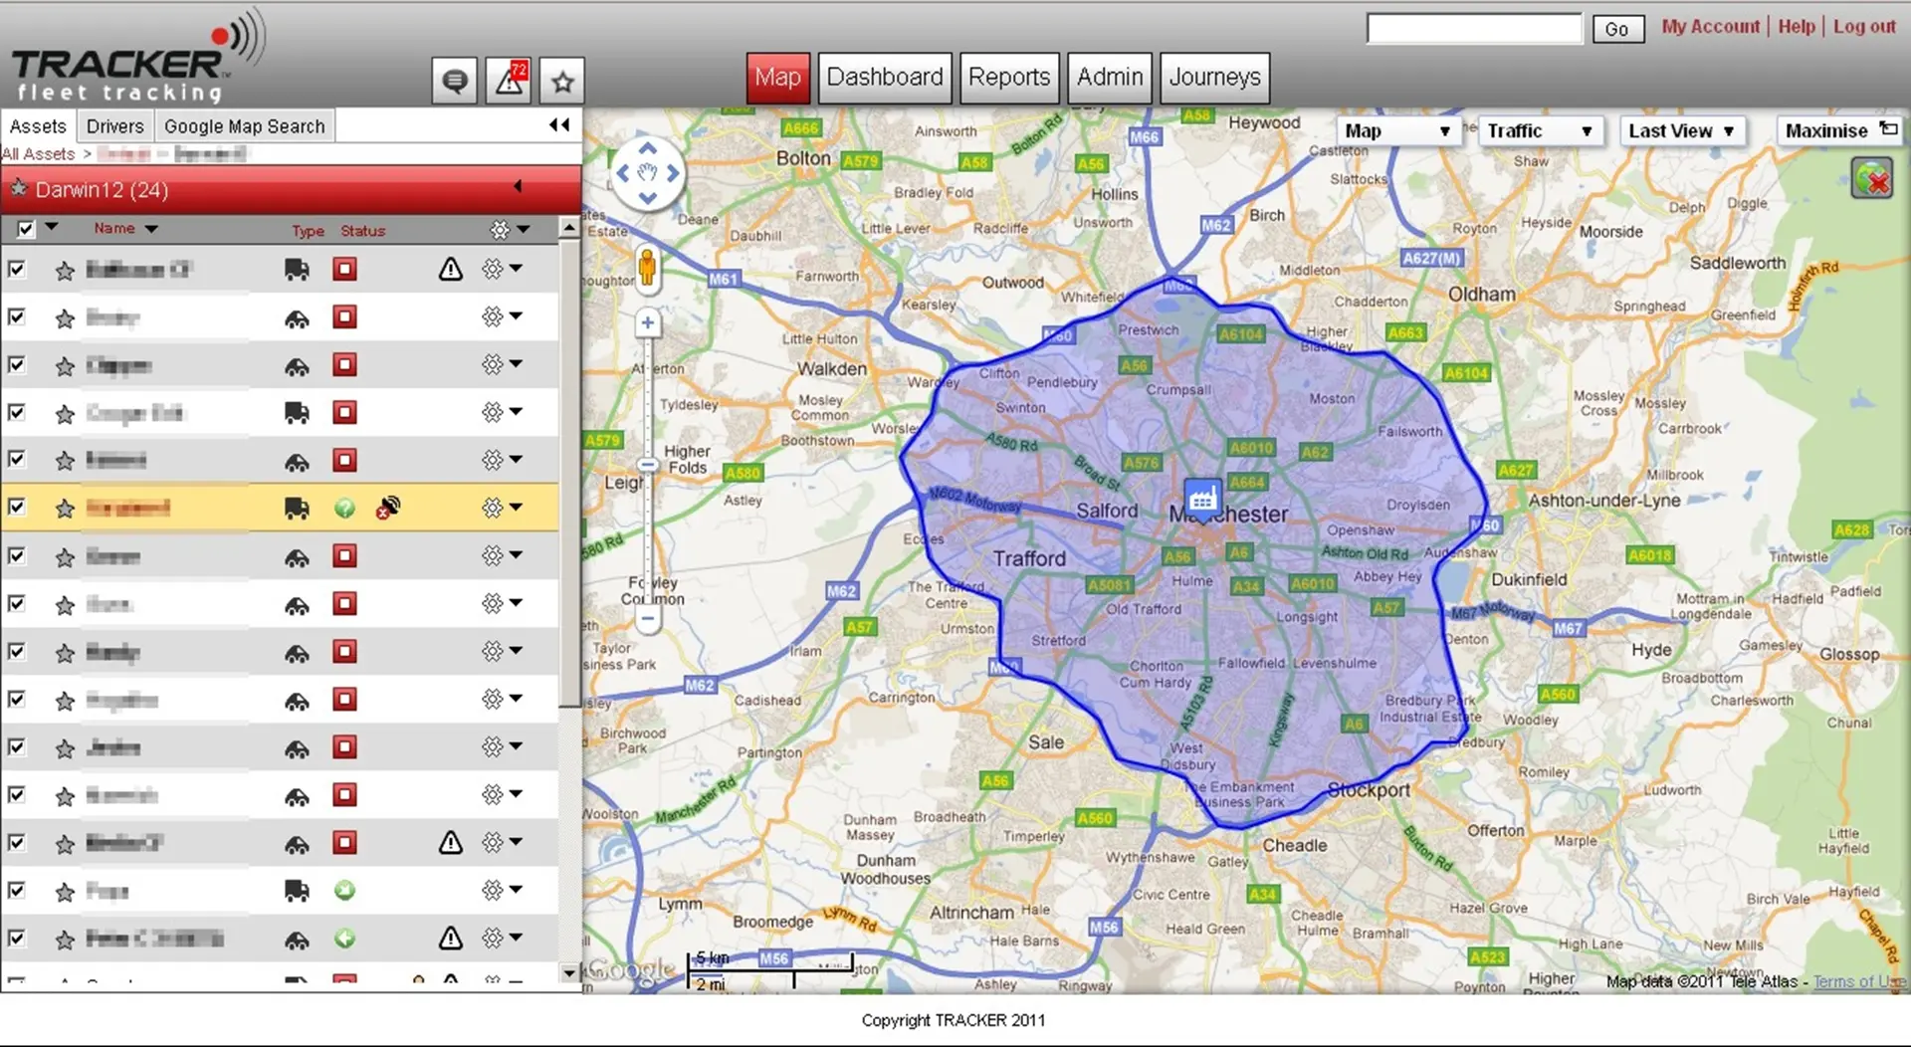Pan the map down with the arrow control

coord(647,198)
